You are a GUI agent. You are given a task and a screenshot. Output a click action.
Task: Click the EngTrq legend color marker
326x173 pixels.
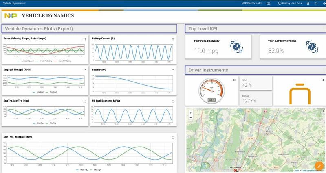[33, 123]
